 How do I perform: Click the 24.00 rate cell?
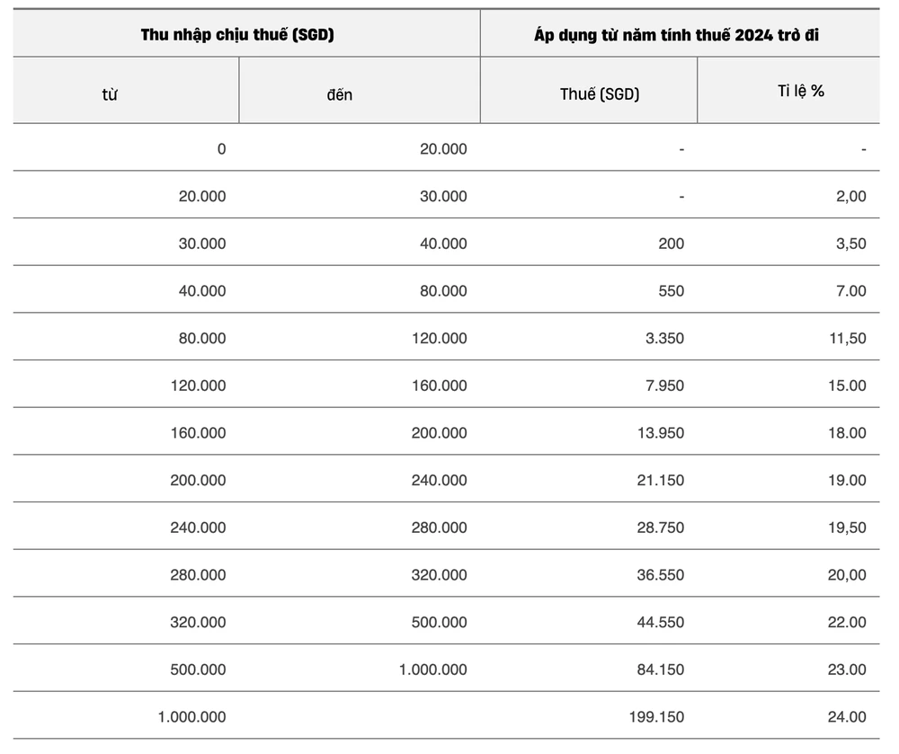847,717
